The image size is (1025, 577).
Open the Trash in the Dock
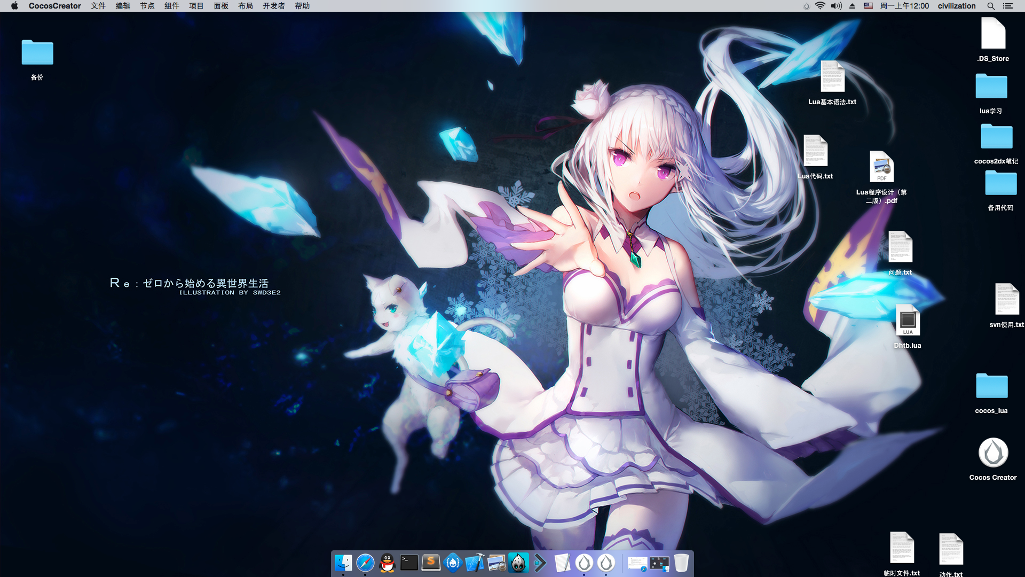[681, 563]
